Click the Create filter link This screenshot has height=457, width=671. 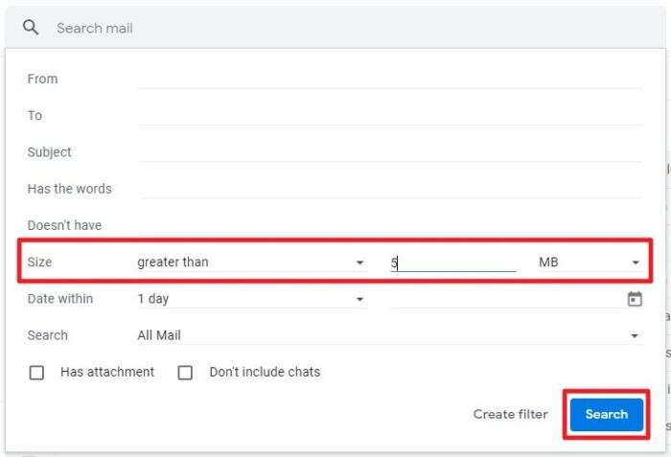pos(511,414)
